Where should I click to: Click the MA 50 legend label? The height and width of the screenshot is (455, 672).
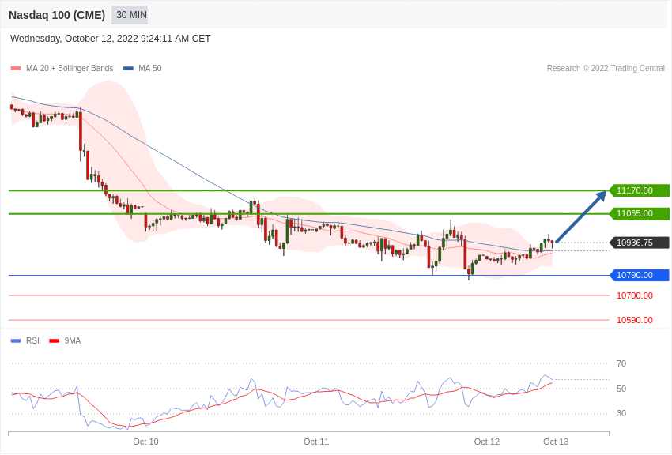(150, 68)
